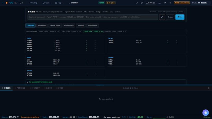Select the US30 index row
The image size is (212, 119).
pos(65,60)
